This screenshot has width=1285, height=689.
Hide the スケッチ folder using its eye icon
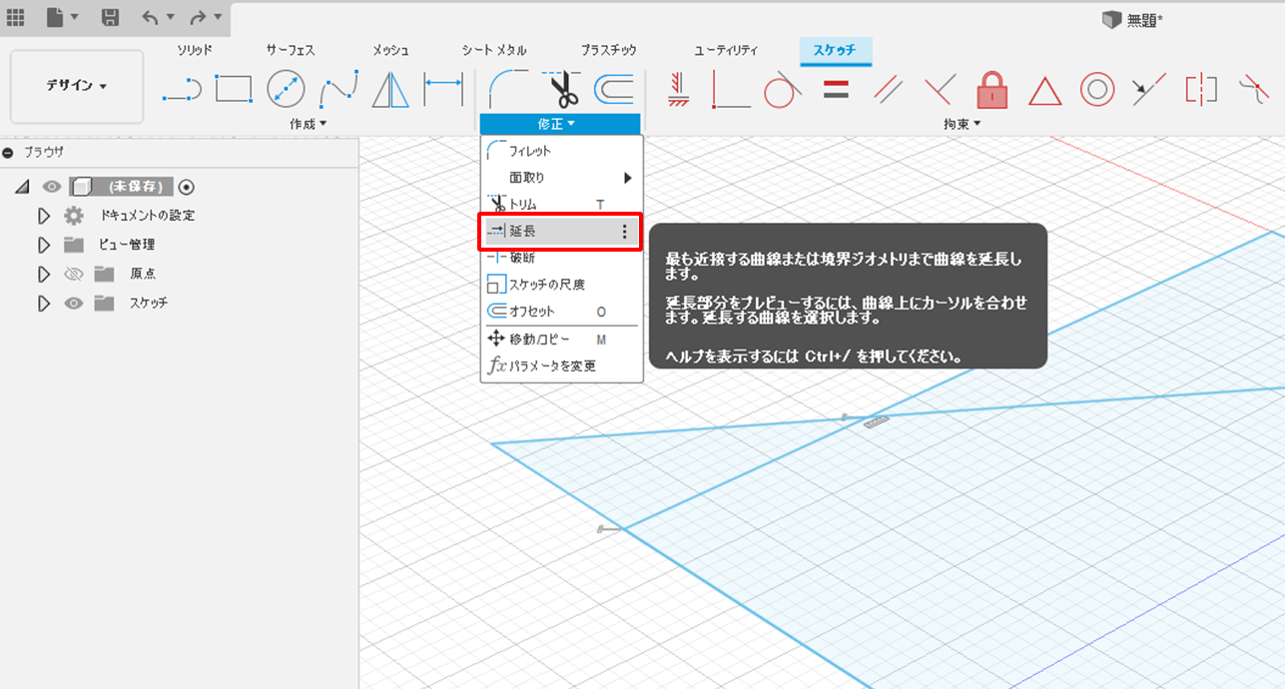(x=74, y=303)
